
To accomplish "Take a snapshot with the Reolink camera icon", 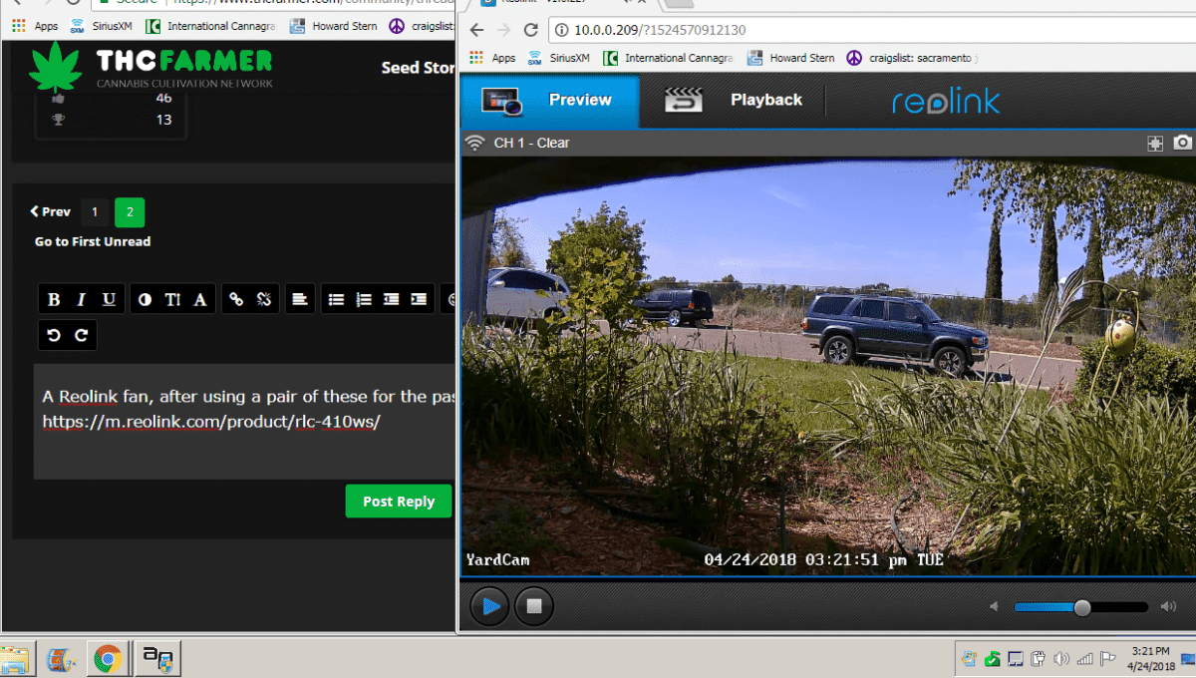I will pyautogui.click(x=1182, y=143).
